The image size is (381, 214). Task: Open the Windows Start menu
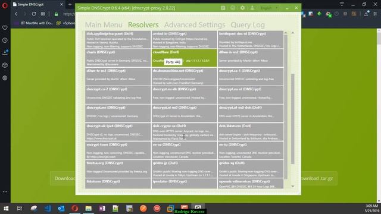pos(6,209)
